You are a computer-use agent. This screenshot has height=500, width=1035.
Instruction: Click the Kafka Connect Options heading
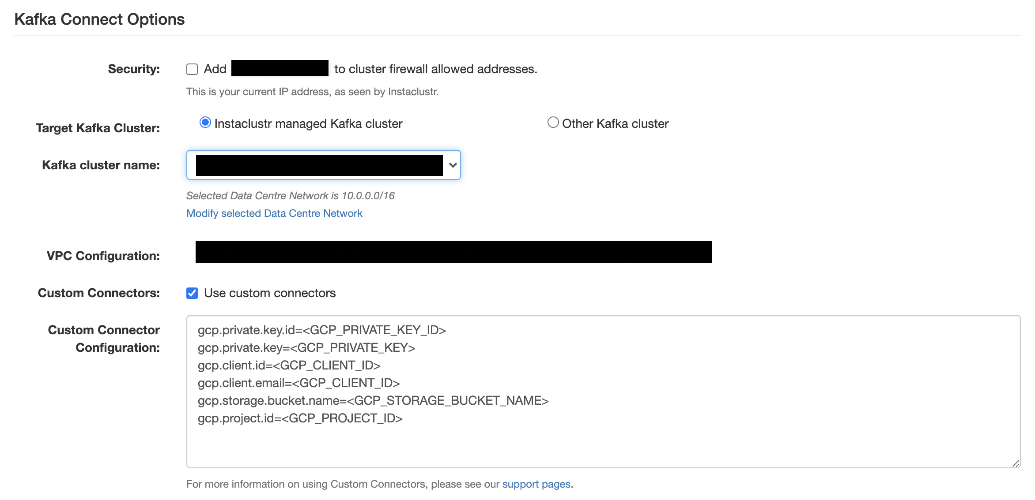[x=99, y=19]
